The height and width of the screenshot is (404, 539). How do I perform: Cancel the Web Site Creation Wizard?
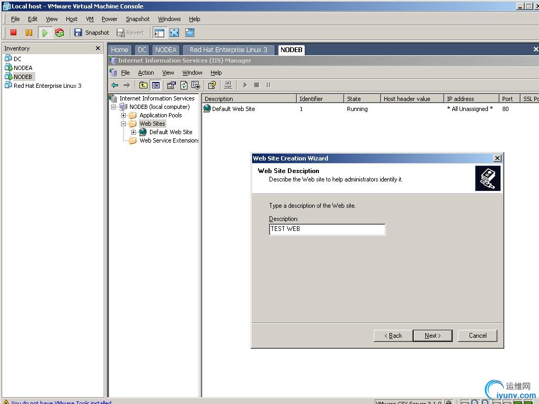coord(477,336)
